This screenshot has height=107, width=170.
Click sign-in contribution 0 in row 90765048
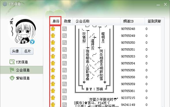click(146, 29)
